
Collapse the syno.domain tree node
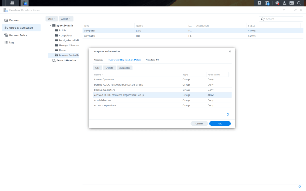pos(50,25)
